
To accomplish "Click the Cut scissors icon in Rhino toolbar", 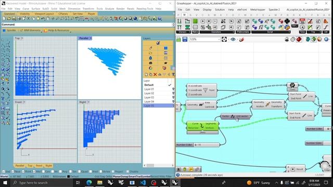I will point(28,19).
